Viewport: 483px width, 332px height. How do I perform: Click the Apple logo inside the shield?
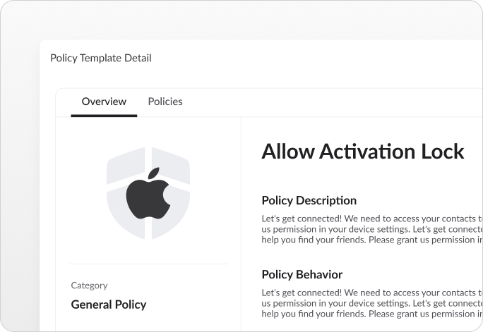pyautogui.click(x=148, y=193)
